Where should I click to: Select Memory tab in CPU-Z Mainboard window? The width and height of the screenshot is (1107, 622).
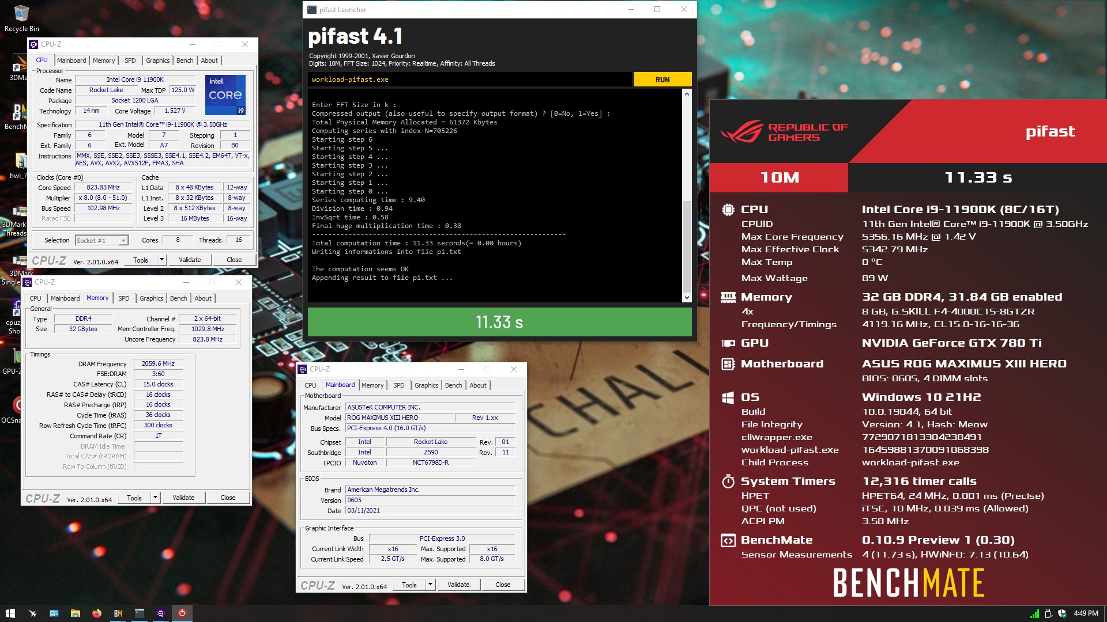pos(372,385)
